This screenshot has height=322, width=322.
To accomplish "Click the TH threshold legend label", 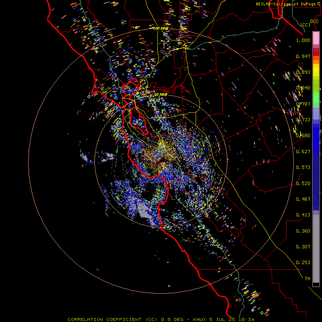I will click(307, 279).
